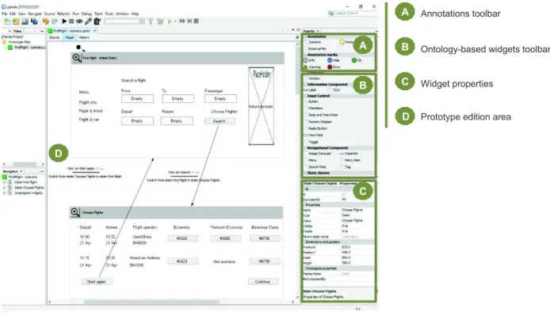Click the black Play triangle icon
This screenshot has width=550, height=316.
(x=64, y=21)
